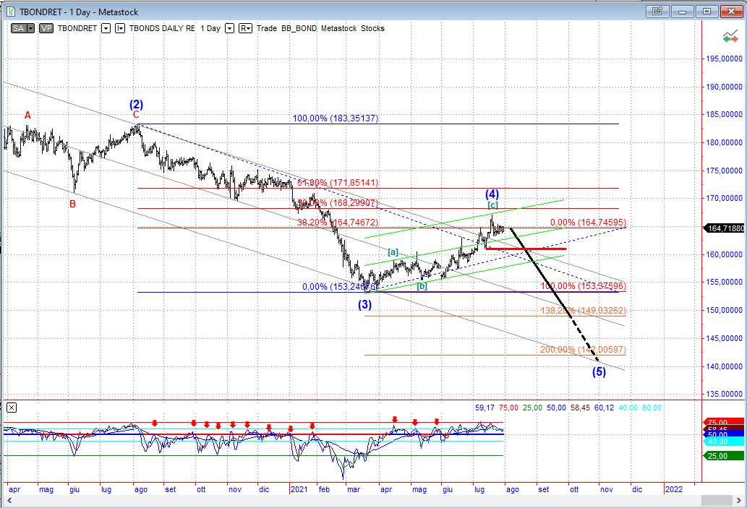Click the 195,00000 price axis label
The width and height of the screenshot is (747, 508).
tap(724, 59)
